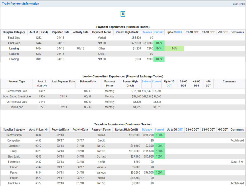Image resolution: width=246 pixels, height=186 pixels.
Task: Sort by the Current column header
Action: tap(159, 32)
